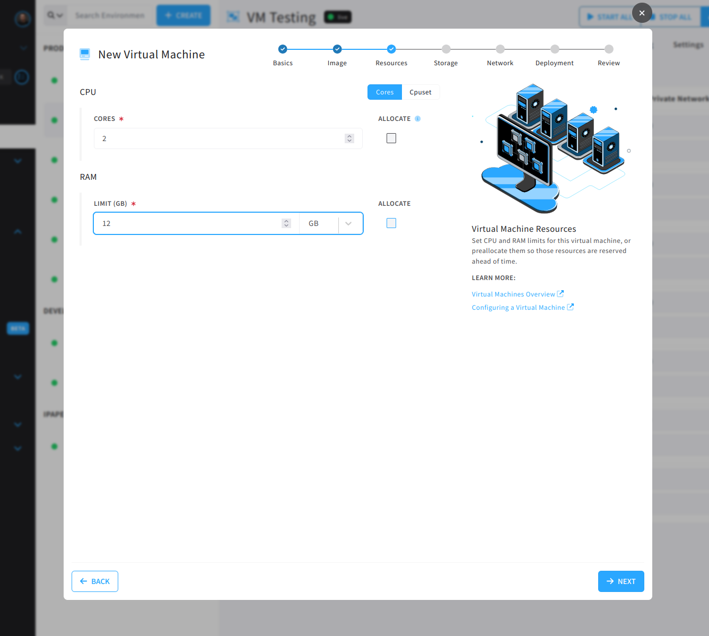Click the info icon next to CPU ALLOCATE

[x=417, y=118]
